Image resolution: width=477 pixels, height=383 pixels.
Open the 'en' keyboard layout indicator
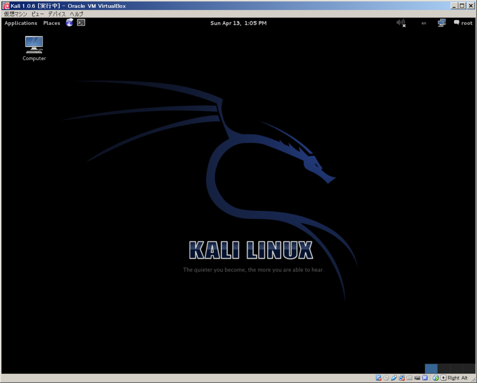[424, 23]
